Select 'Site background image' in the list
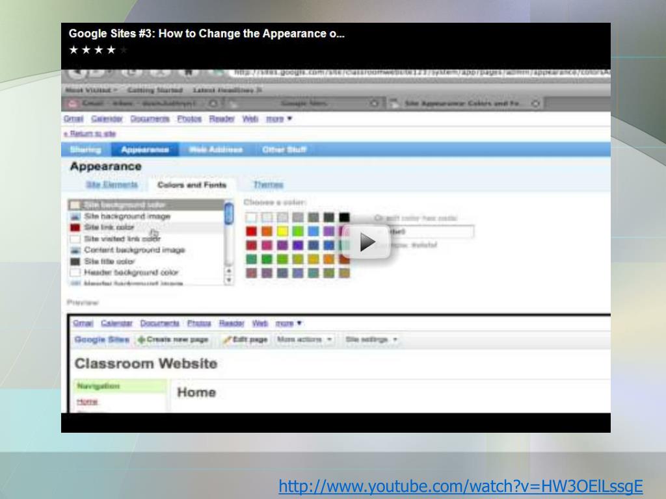666x499 pixels. coord(146,216)
